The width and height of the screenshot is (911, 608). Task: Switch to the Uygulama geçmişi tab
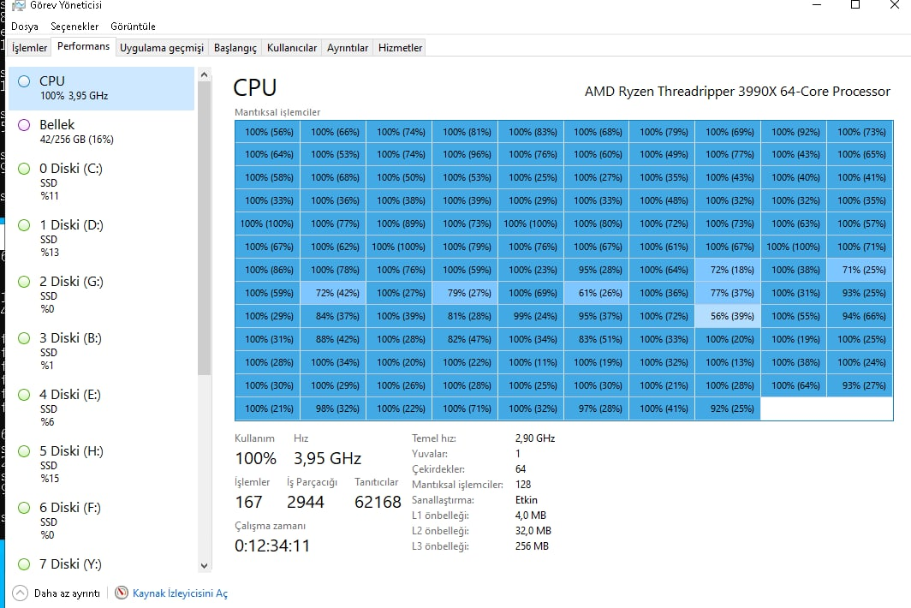(162, 47)
